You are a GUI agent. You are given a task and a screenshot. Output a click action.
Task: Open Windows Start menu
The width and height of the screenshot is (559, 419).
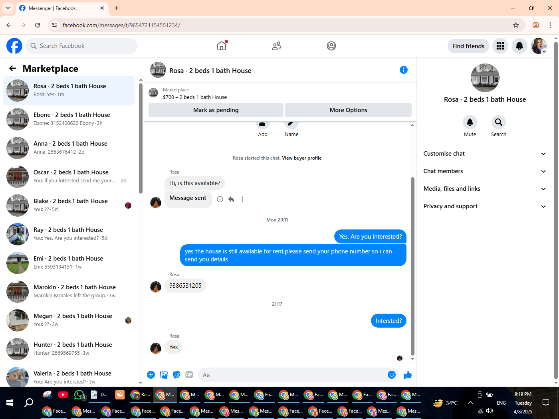tap(10, 403)
